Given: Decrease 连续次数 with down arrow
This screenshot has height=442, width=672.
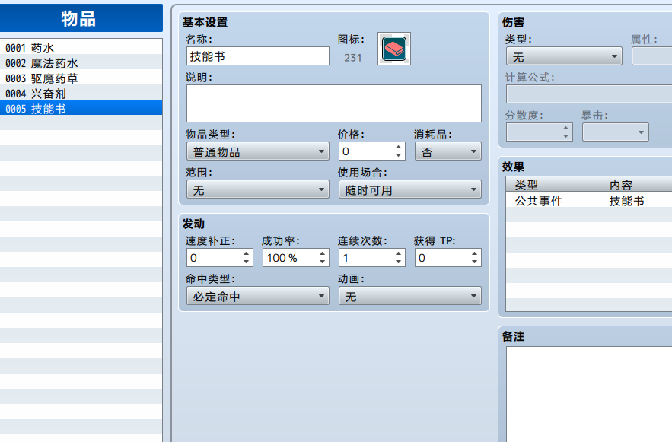Looking at the screenshot, I should pos(399,262).
